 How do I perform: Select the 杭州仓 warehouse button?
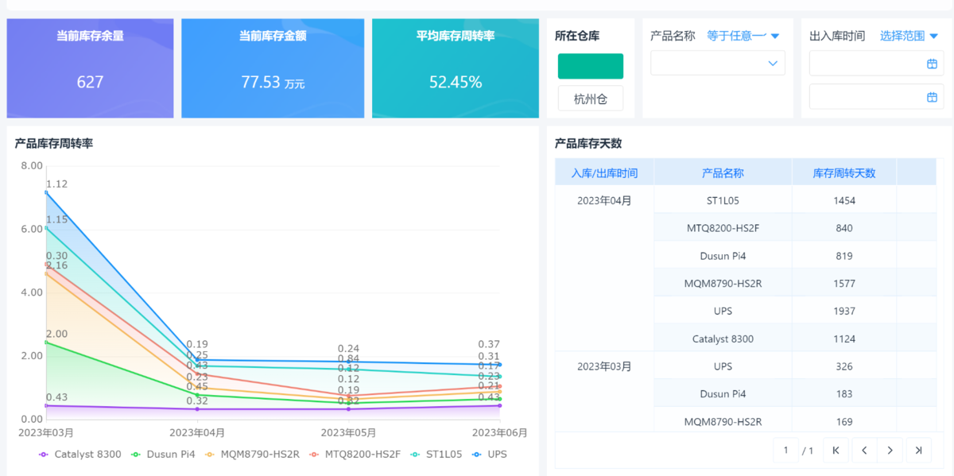[x=591, y=99]
